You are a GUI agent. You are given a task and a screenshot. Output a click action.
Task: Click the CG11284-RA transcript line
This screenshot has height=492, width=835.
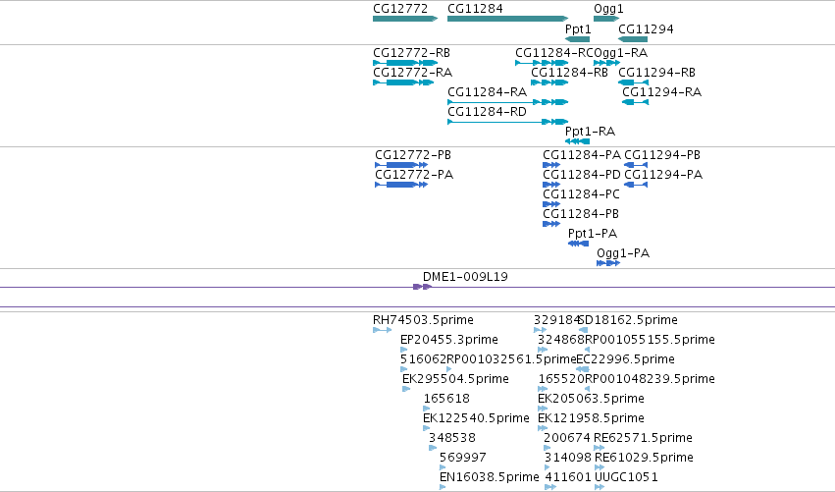pos(508,102)
